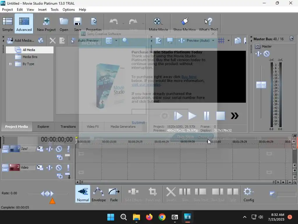
Task: Toggle compositing mode on Video track
Action: point(59,176)
